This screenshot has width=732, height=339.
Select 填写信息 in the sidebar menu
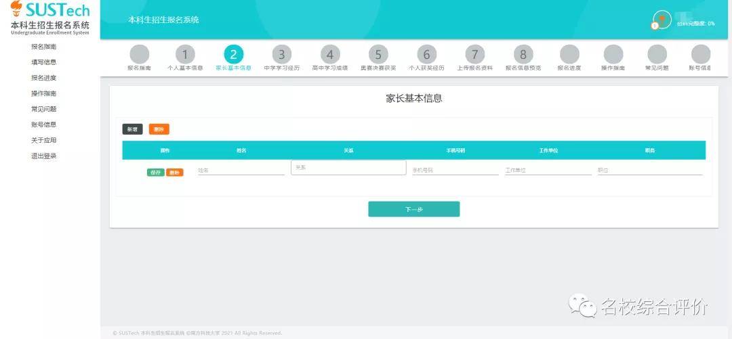[x=43, y=62]
